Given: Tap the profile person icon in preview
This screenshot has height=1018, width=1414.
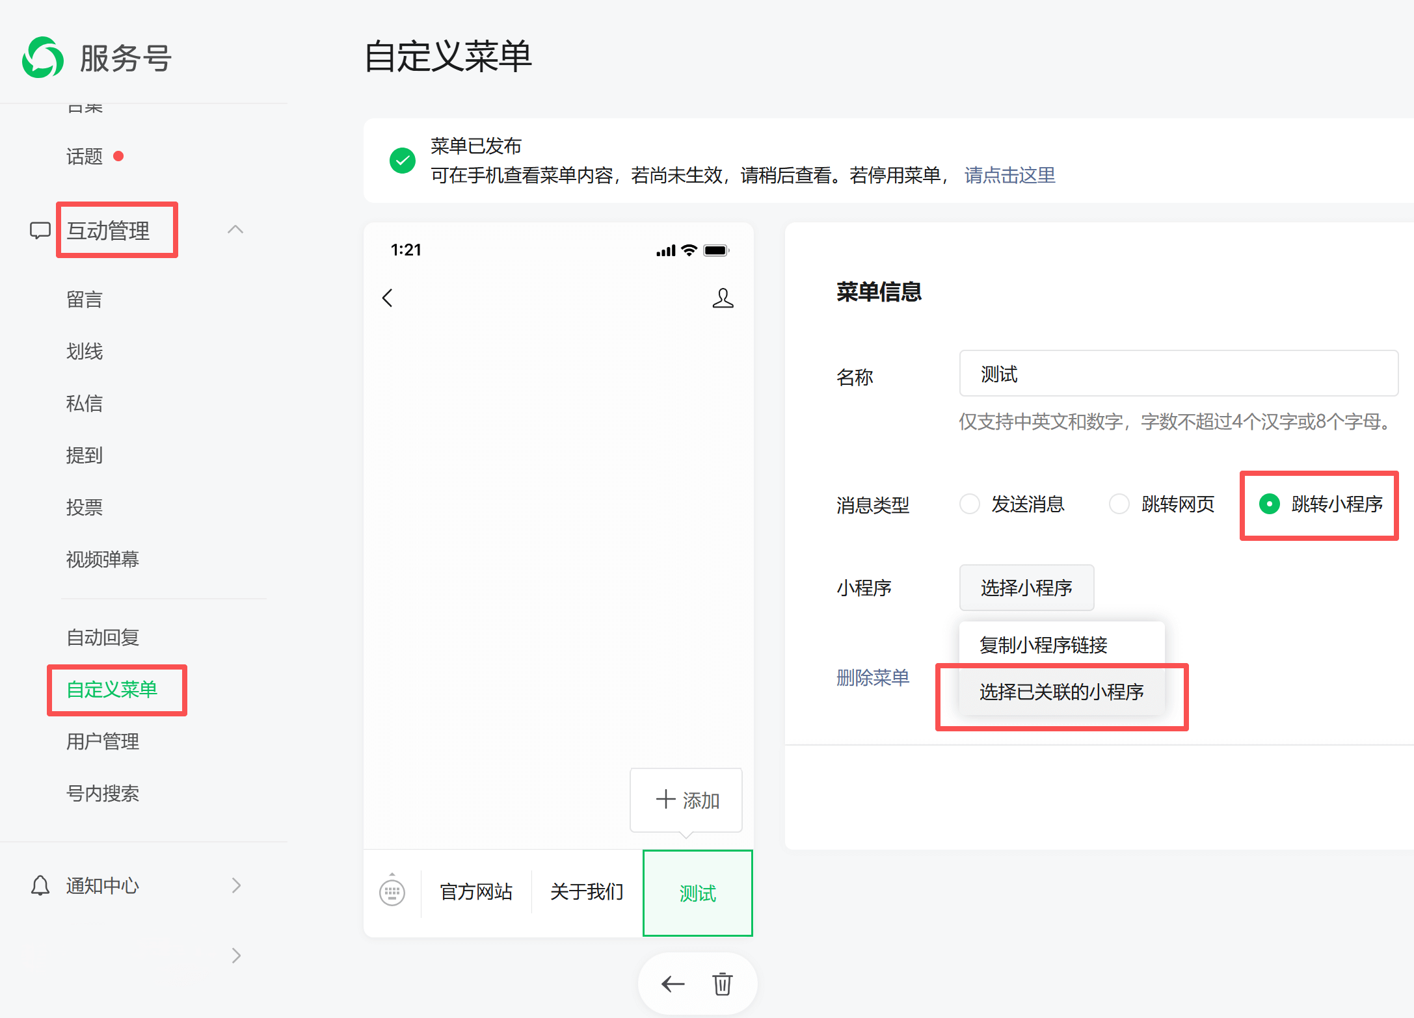Looking at the screenshot, I should point(723,298).
